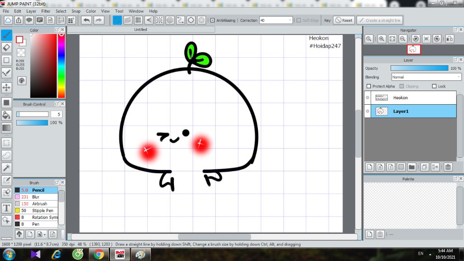Enable Protect Alpha checkbox
Viewport: 464px width, 261px height.
tap(369, 86)
